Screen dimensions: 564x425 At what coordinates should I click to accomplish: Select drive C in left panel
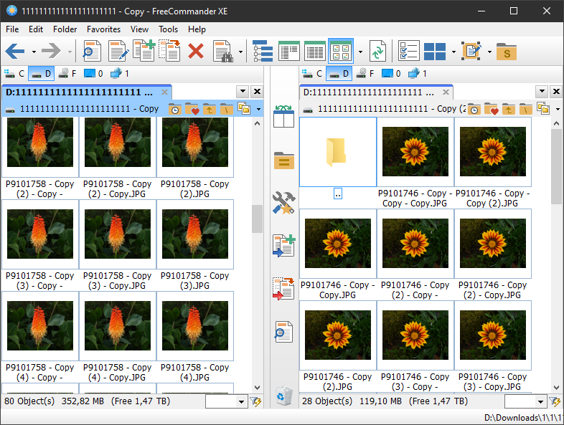click(x=14, y=73)
